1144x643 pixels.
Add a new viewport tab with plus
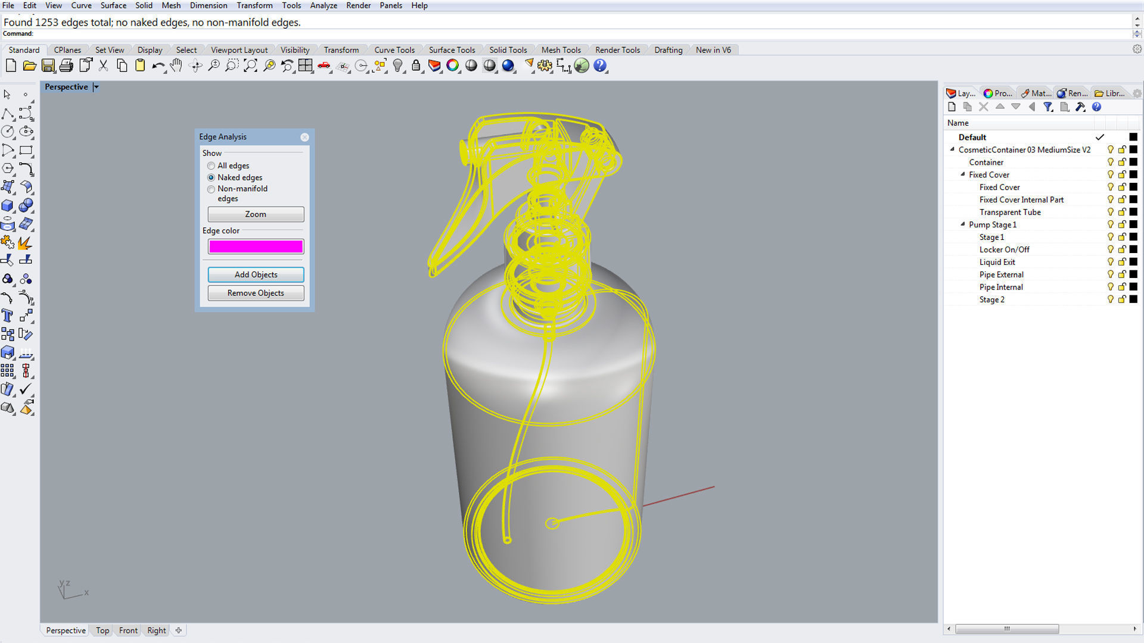click(178, 630)
